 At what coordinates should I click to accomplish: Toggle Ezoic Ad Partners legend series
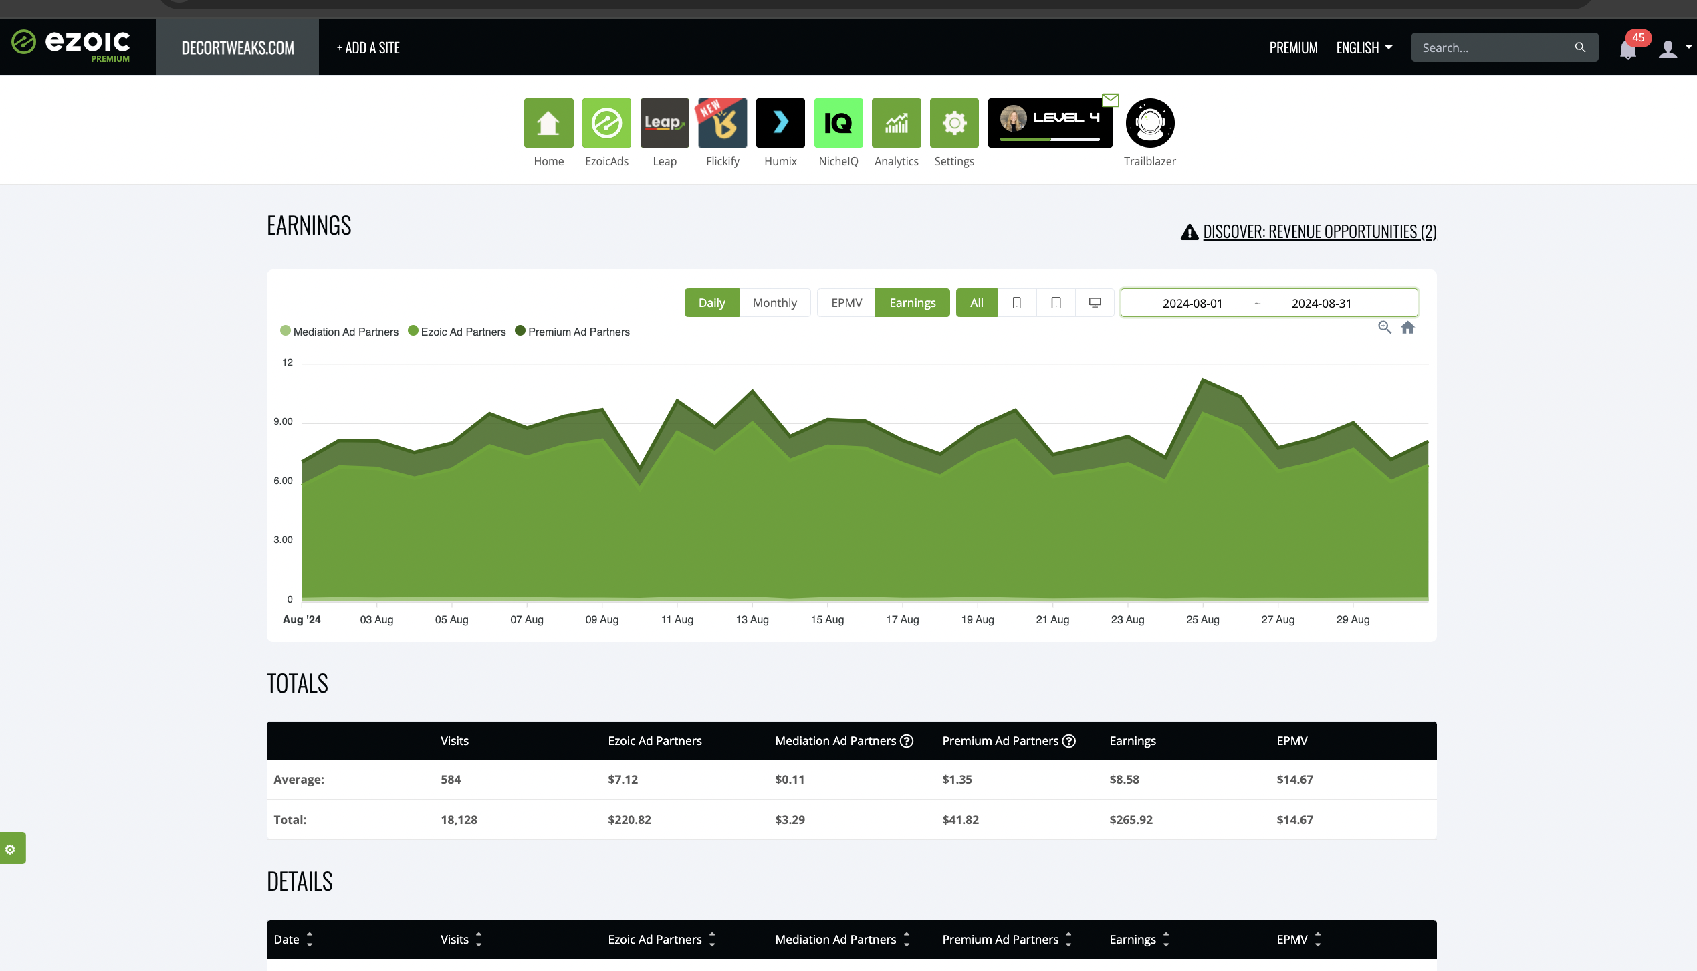457,332
